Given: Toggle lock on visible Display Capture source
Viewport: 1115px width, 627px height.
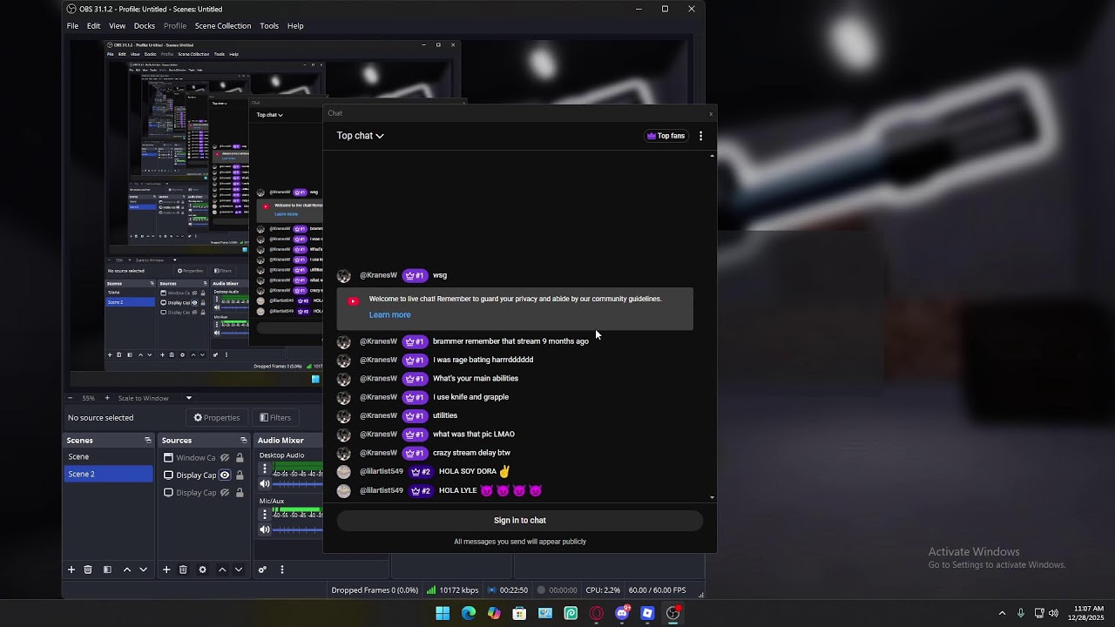Looking at the screenshot, I should pos(240,475).
